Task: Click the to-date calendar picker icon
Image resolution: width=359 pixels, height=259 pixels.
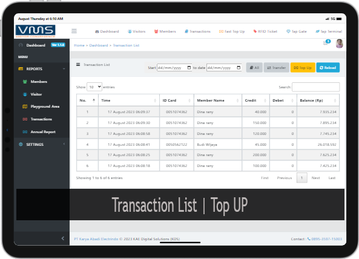Action: (x=239, y=68)
